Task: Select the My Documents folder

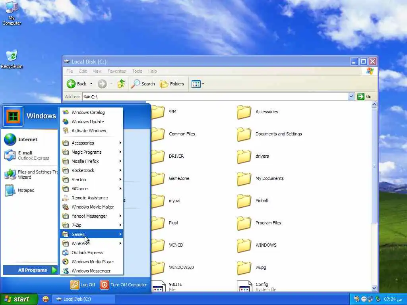Action: 260,178
